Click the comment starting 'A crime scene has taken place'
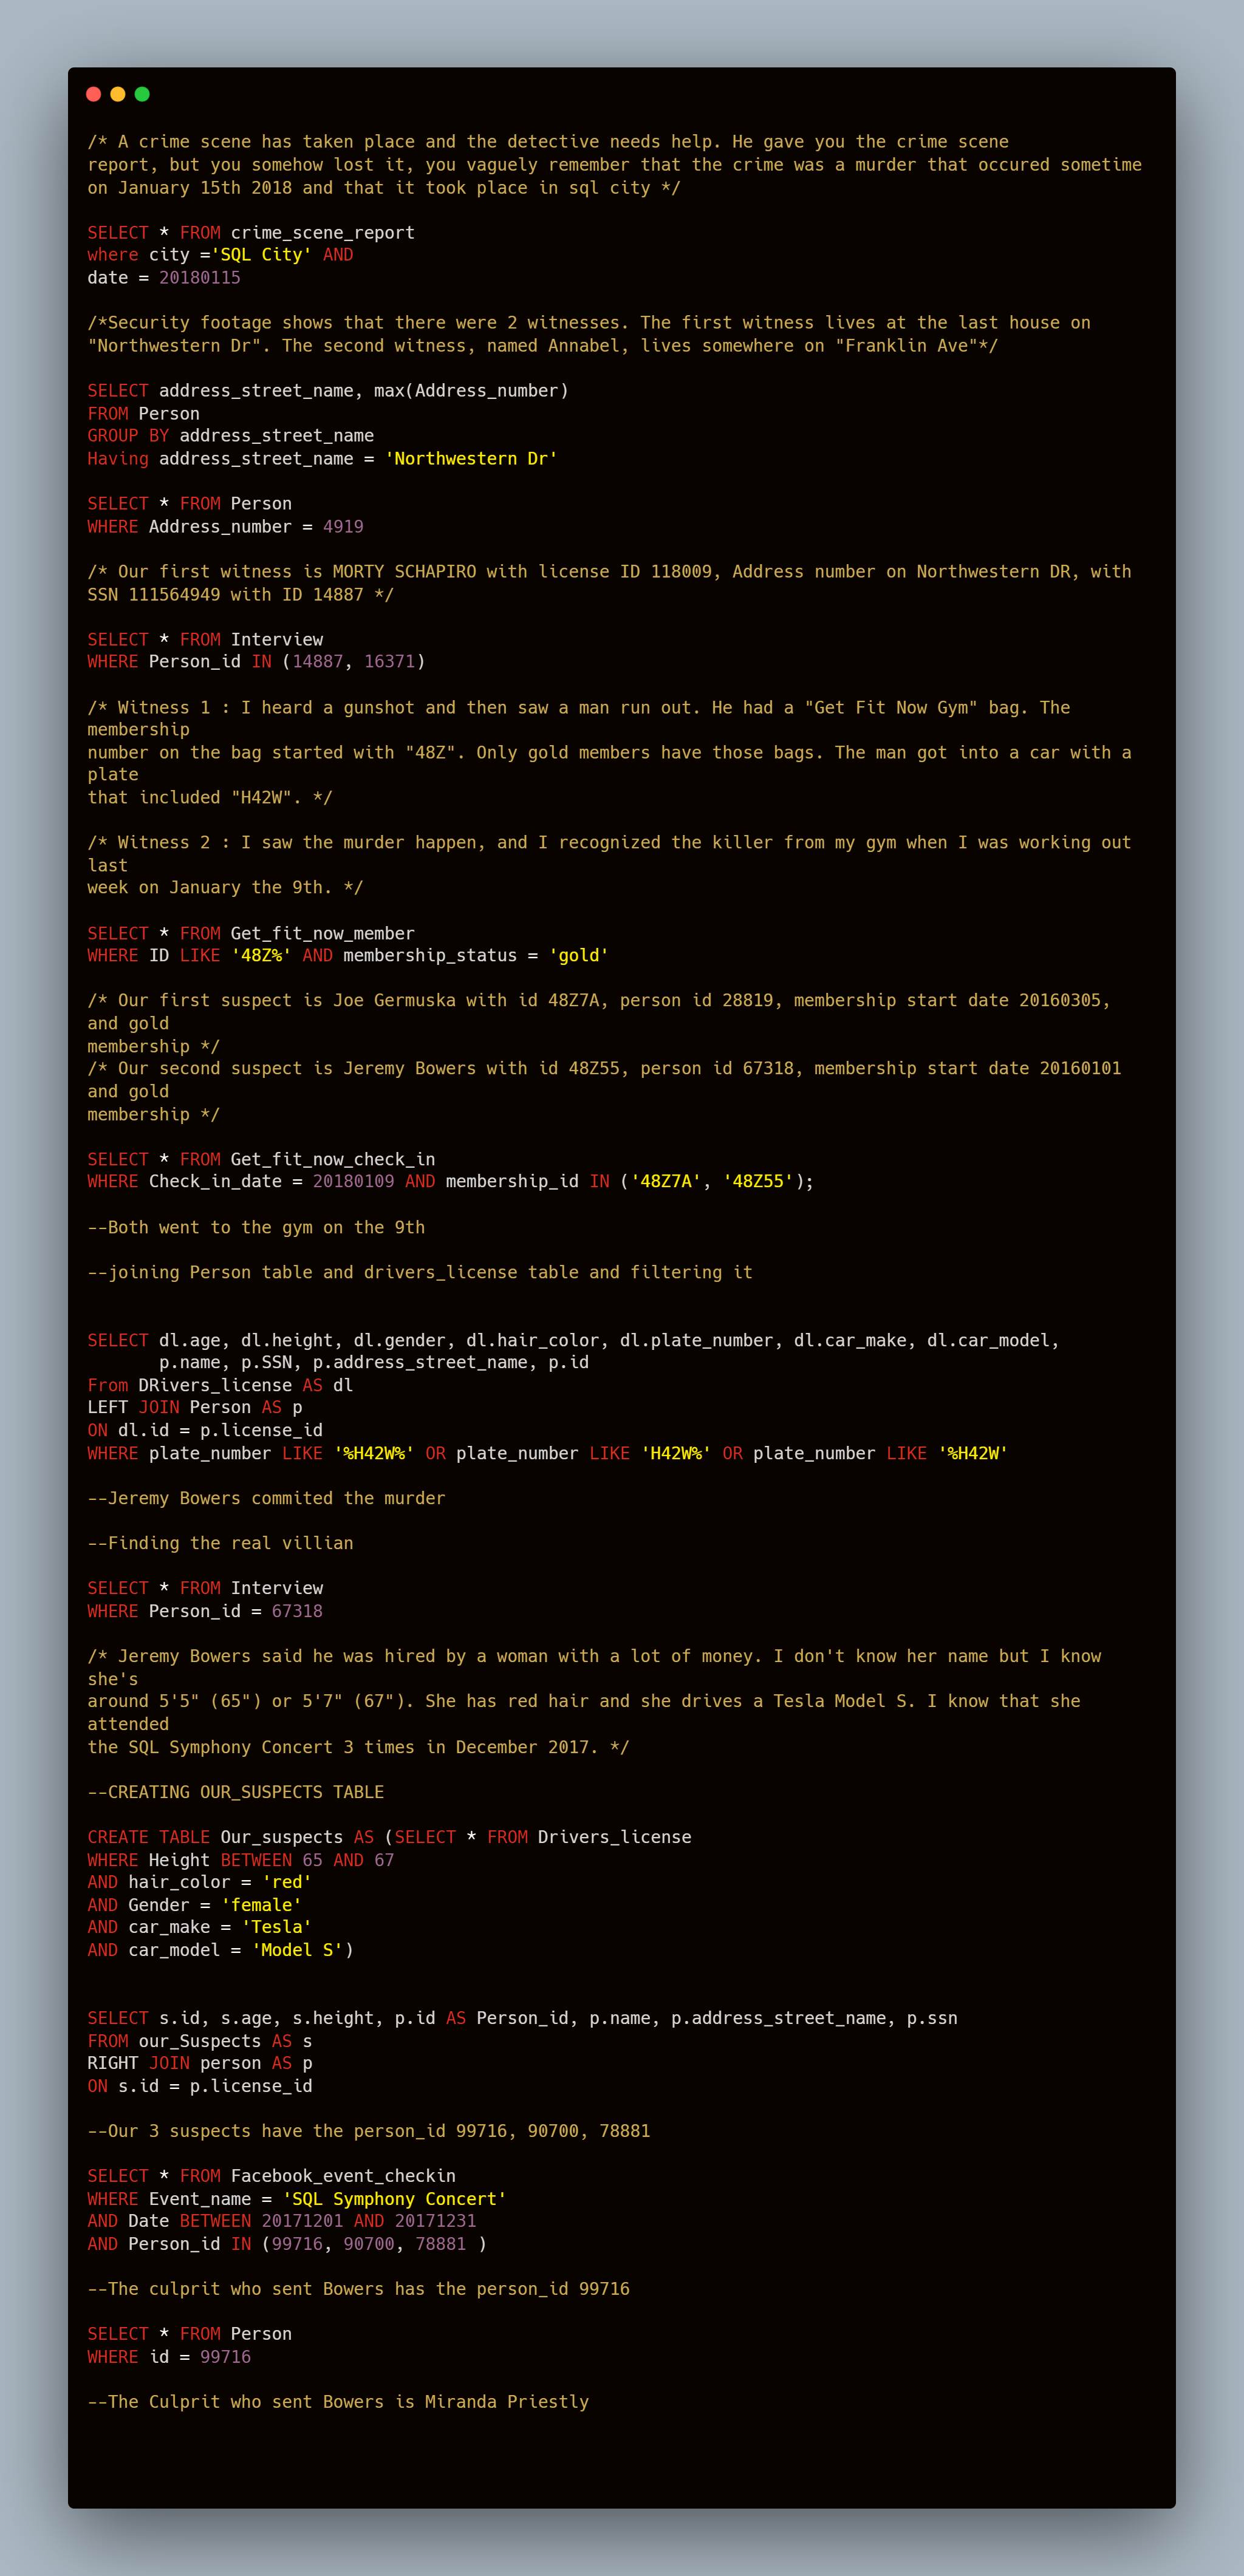 [614, 165]
